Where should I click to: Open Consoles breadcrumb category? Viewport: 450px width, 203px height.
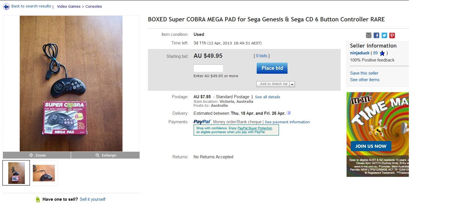tap(94, 6)
